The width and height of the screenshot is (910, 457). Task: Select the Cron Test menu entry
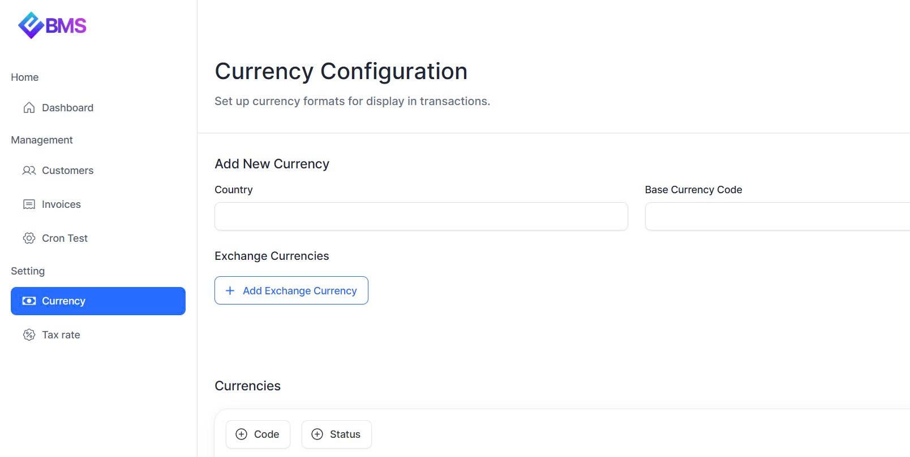coord(65,238)
